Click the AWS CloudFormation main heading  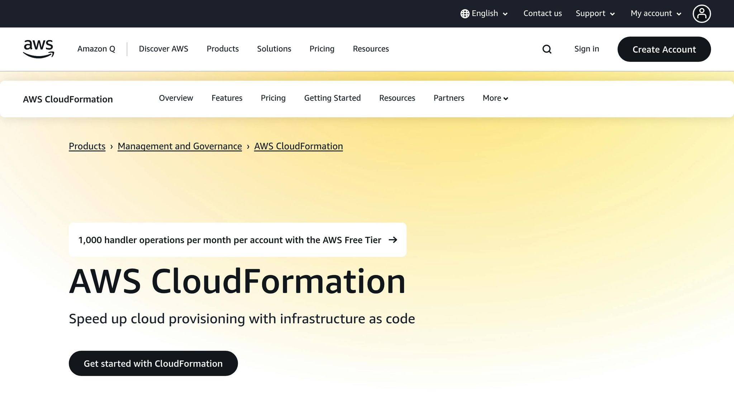coord(237,281)
